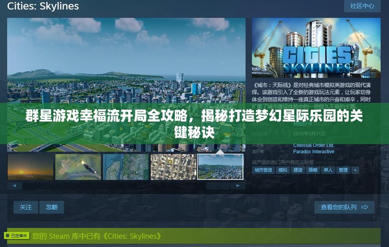This screenshot has height=247, width=389.
Task: Click the left arrow icon under the thumbnails
Action: click(x=15, y=185)
